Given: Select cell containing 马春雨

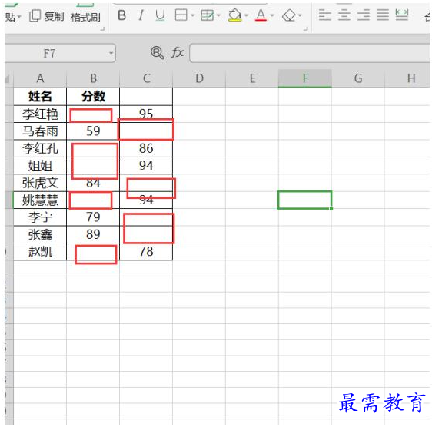Looking at the screenshot, I should click(40, 131).
